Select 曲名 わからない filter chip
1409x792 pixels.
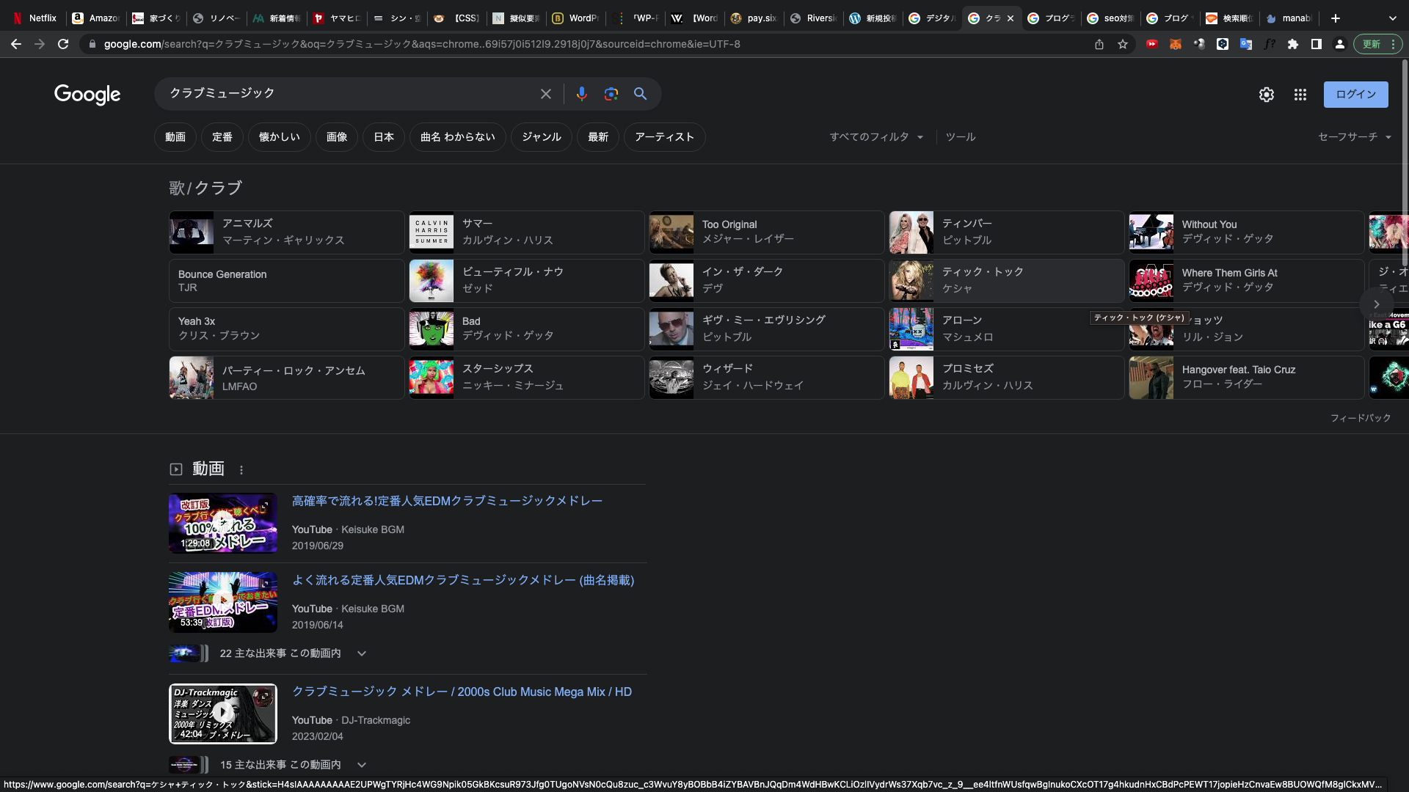[x=458, y=137]
